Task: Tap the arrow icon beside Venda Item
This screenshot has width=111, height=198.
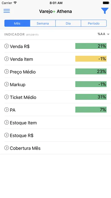Action: coord(7,59)
